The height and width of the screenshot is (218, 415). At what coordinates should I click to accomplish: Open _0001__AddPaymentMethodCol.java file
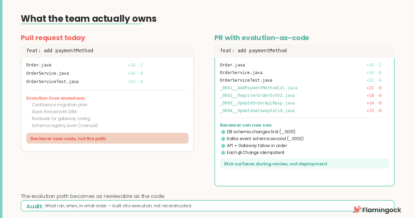pos(259,88)
